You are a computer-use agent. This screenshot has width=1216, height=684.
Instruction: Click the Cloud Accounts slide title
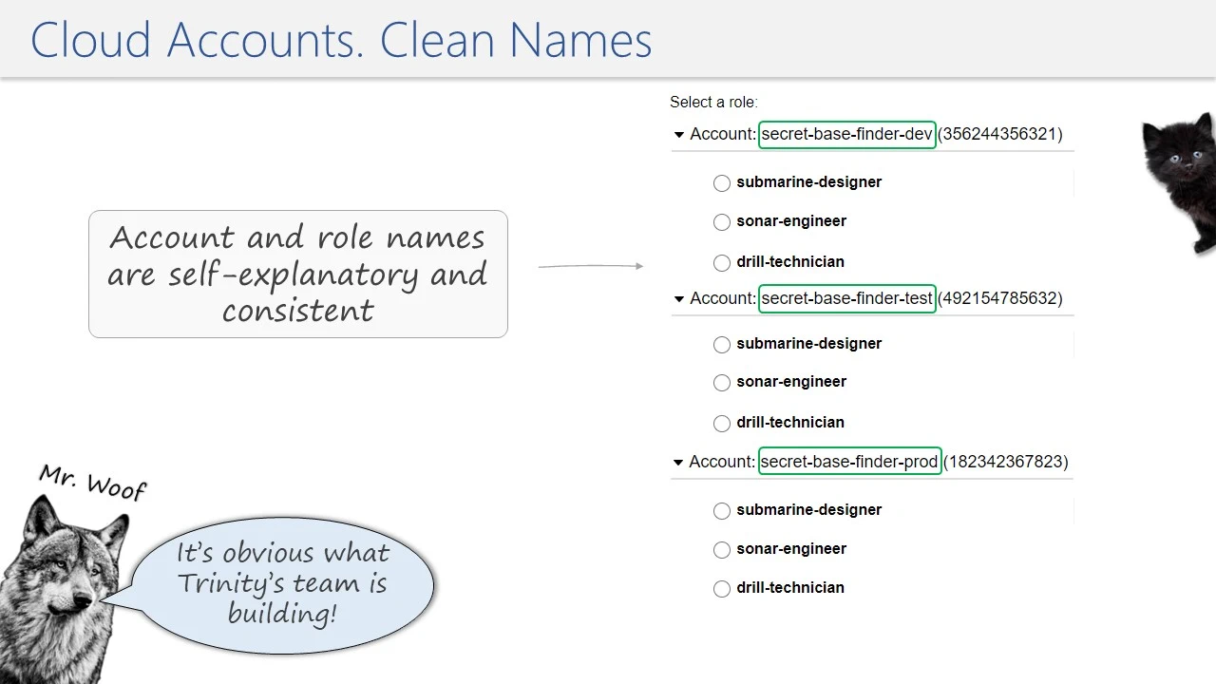[x=341, y=41]
